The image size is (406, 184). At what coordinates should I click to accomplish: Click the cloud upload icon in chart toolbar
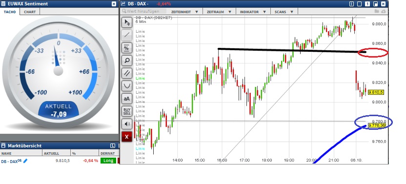click(384, 11)
